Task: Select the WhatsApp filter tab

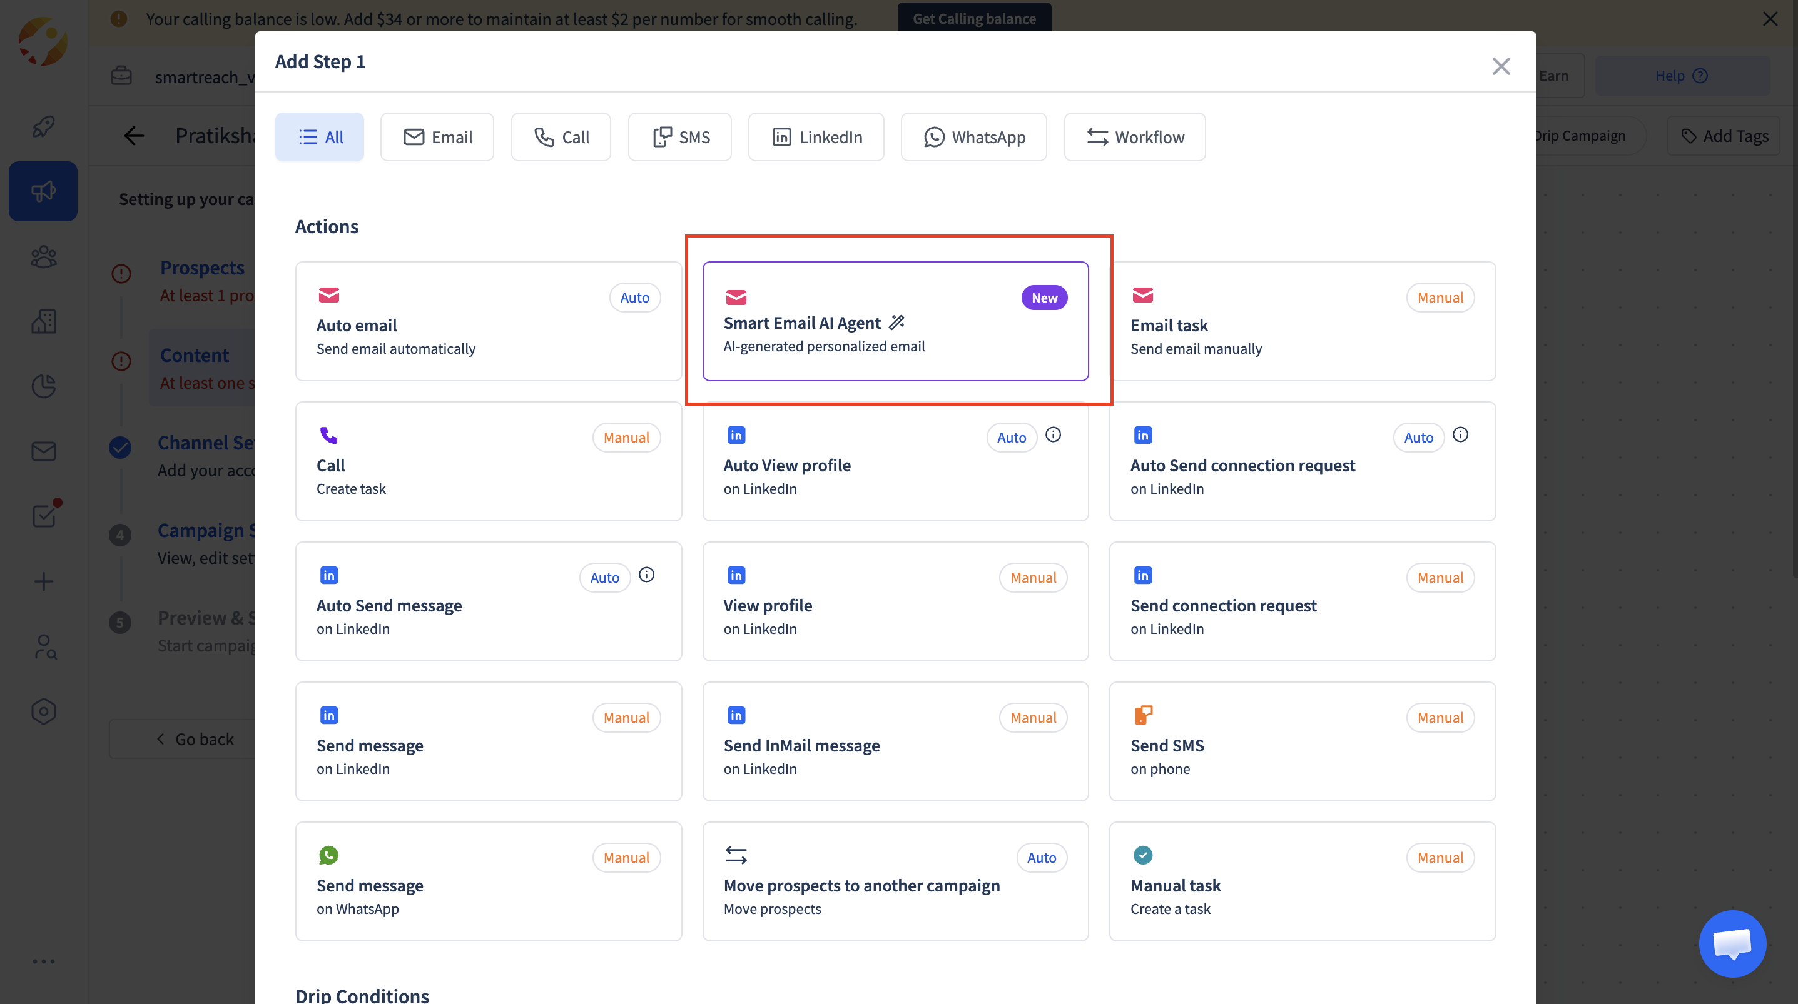Action: tap(973, 137)
